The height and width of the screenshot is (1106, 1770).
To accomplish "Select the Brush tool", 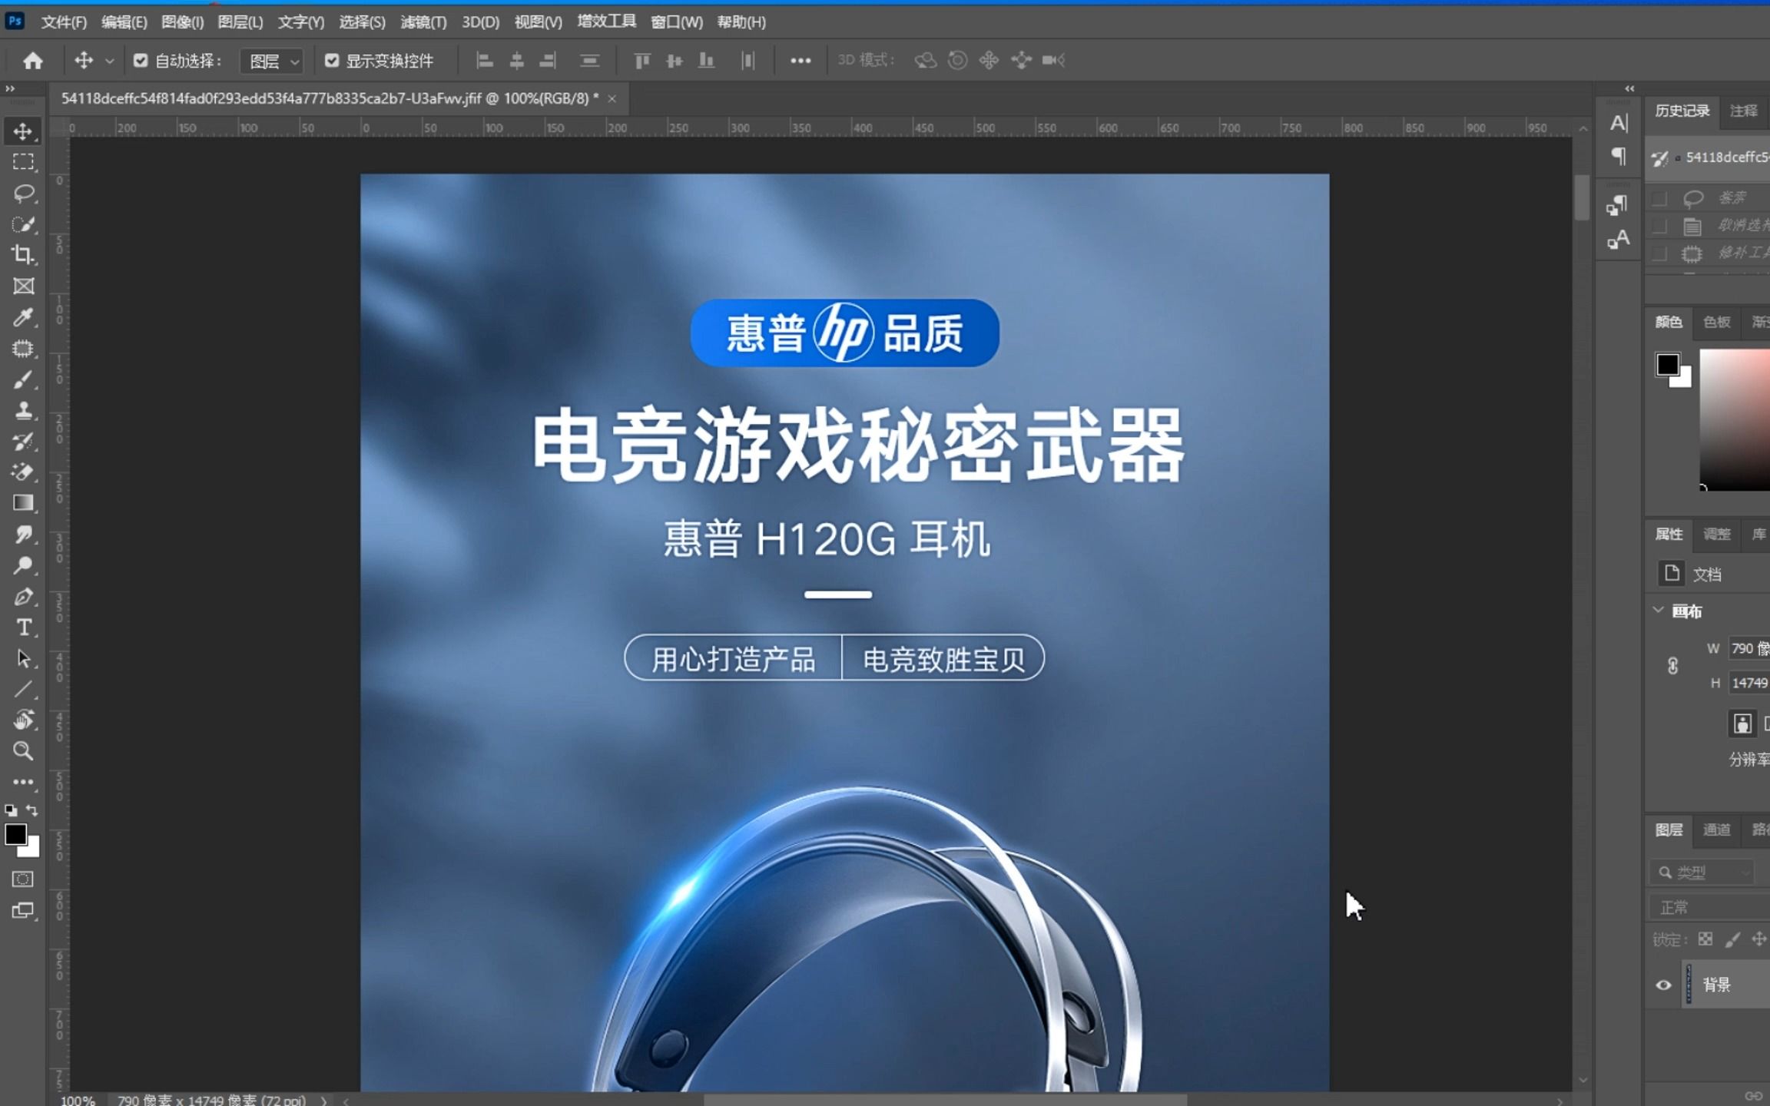I will pyautogui.click(x=23, y=379).
